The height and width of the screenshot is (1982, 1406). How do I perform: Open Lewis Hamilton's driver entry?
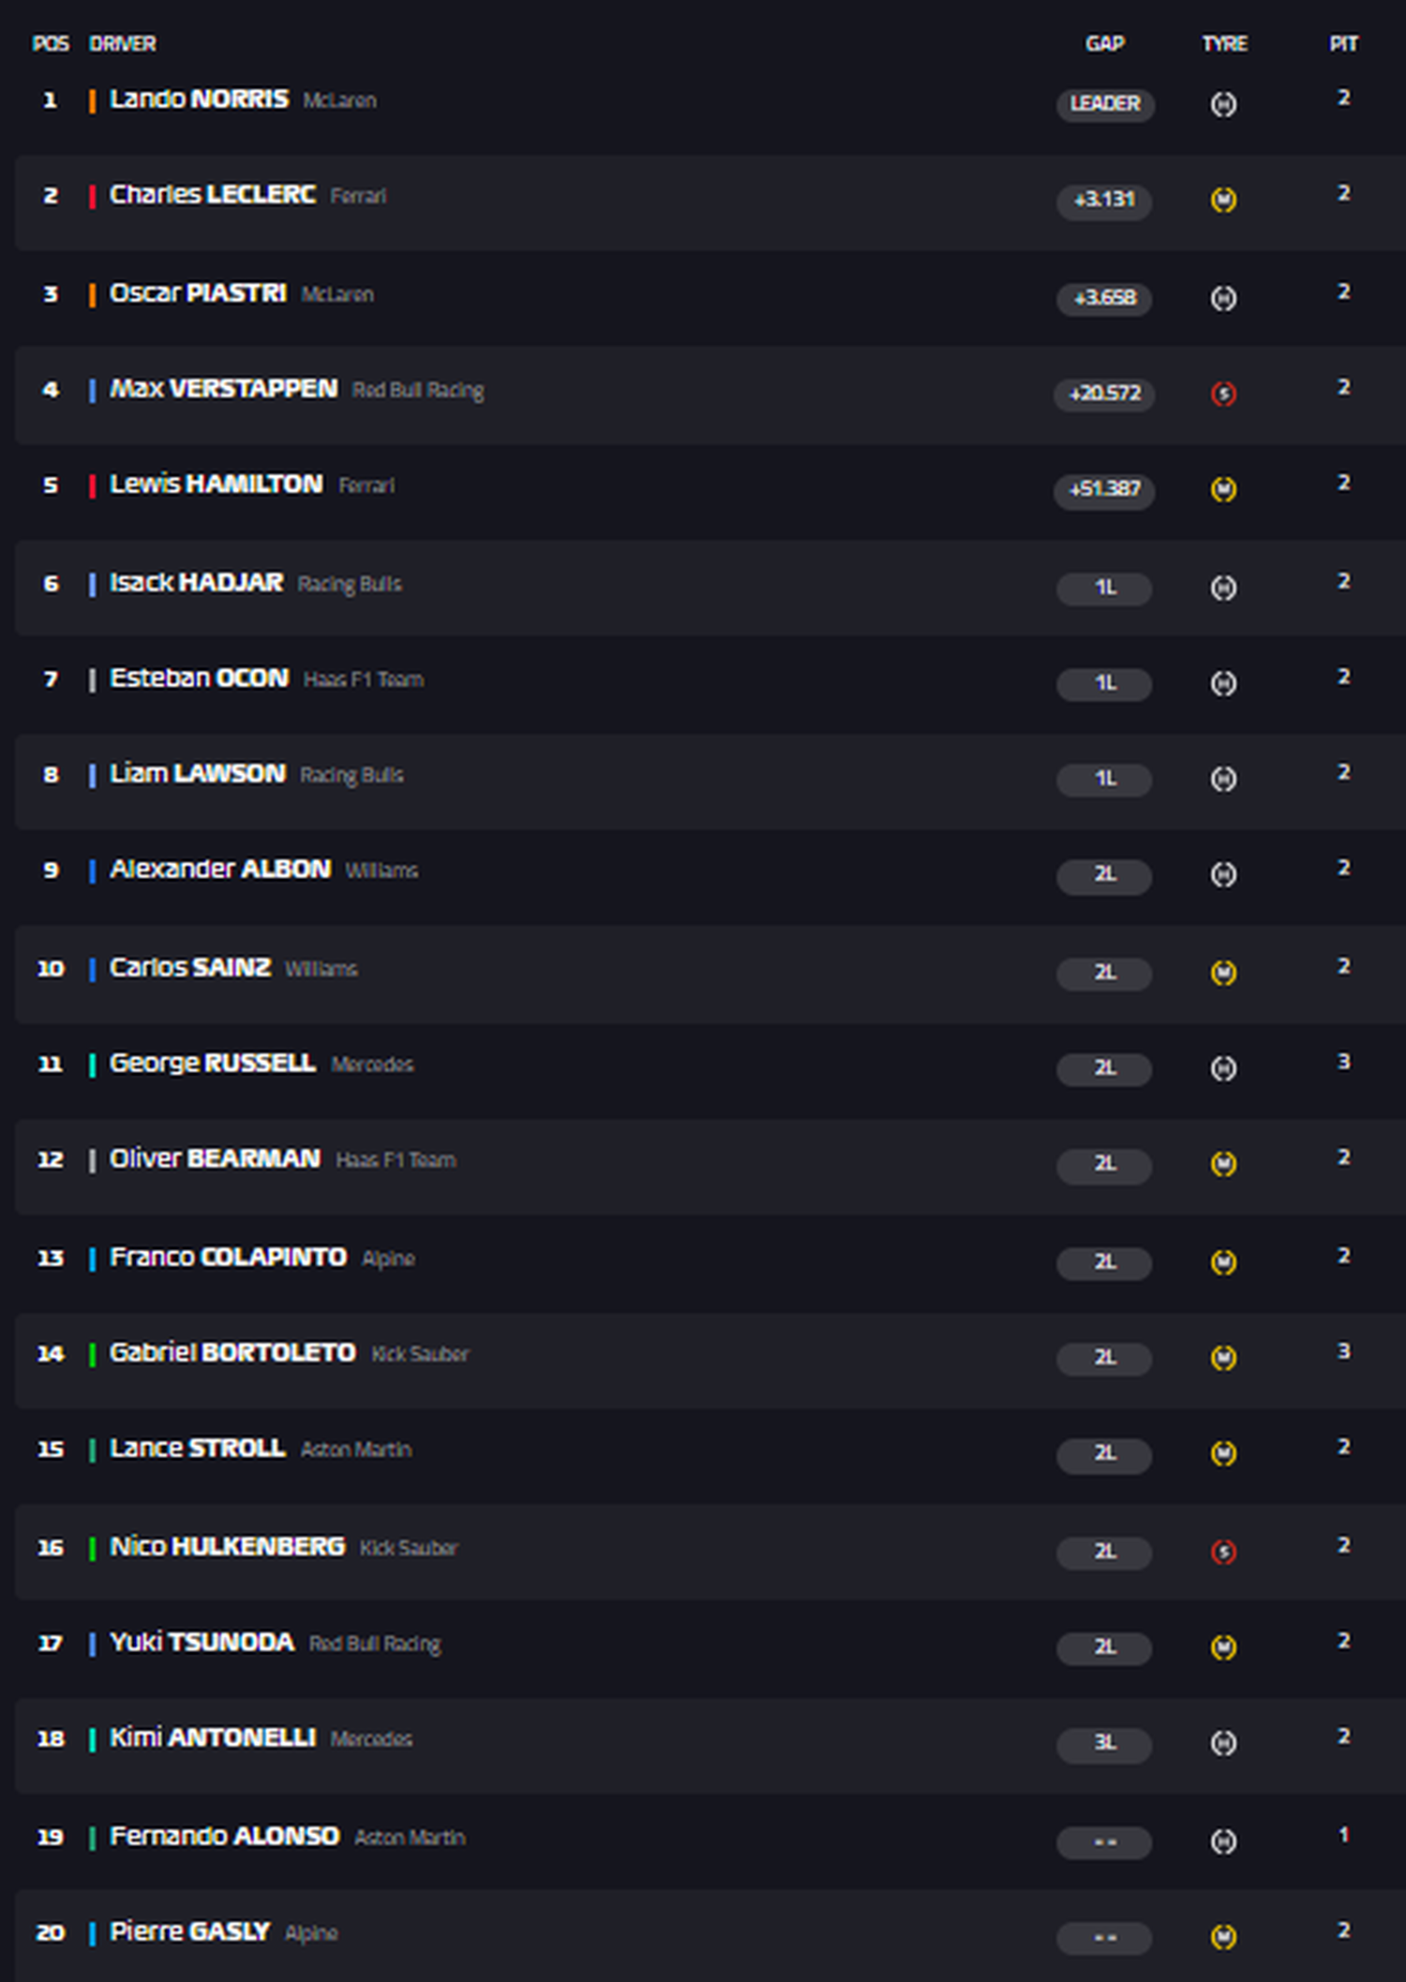pos(217,484)
